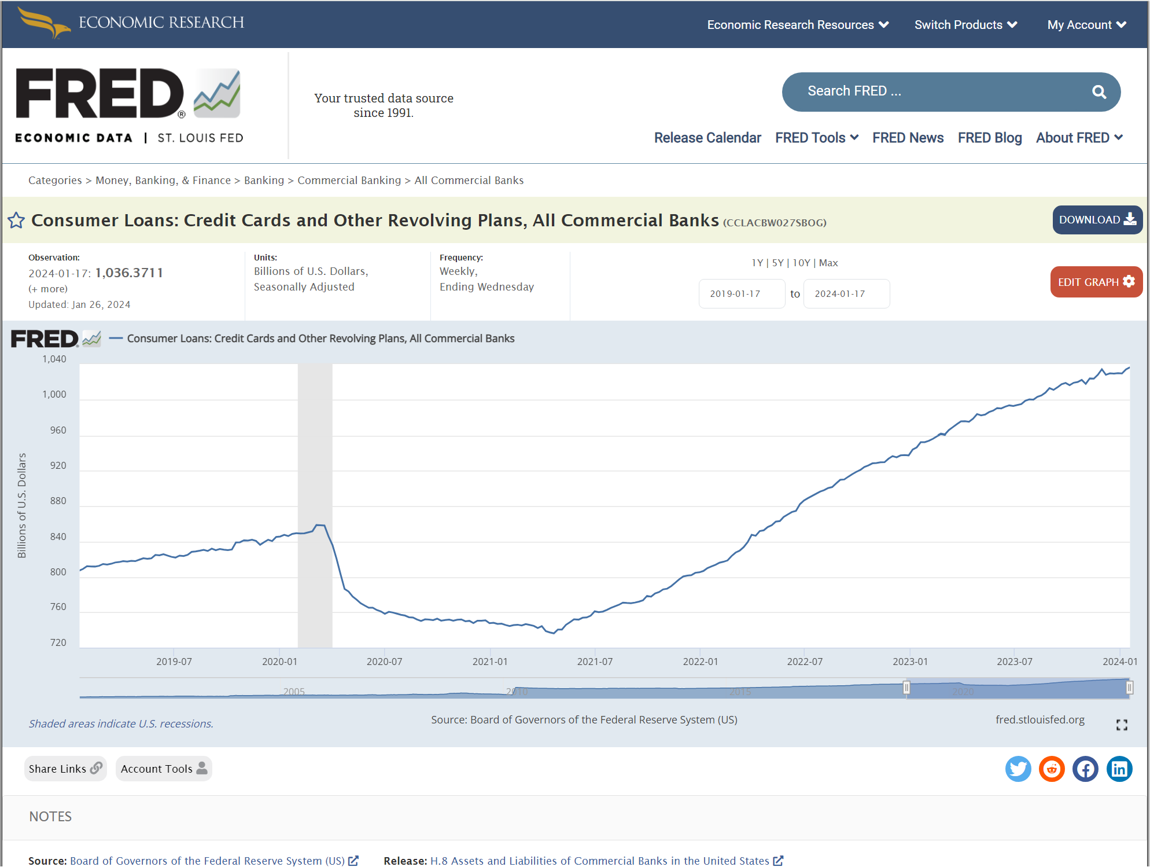Expand Economic Research Resources menu
1150x867 pixels.
click(x=798, y=25)
